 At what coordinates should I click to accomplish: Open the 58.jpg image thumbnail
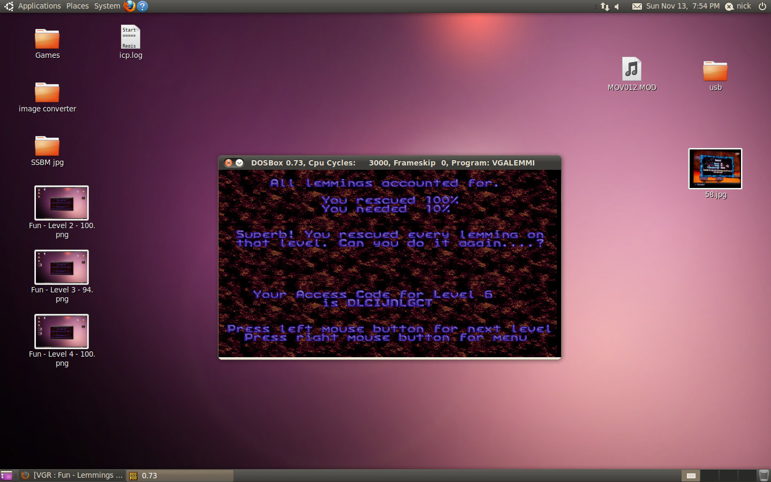(x=715, y=169)
